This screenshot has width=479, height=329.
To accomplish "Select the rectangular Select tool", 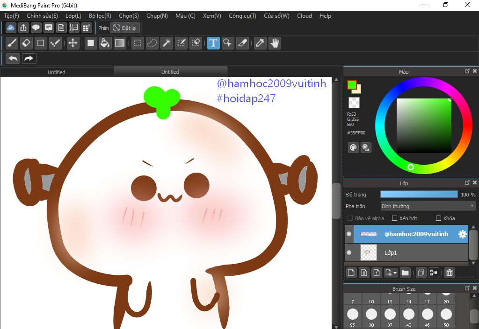I will coord(138,43).
